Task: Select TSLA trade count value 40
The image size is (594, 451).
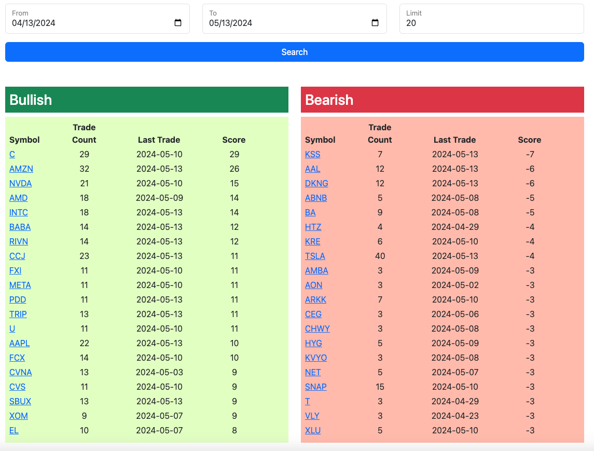Action: pyautogui.click(x=380, y=256)
